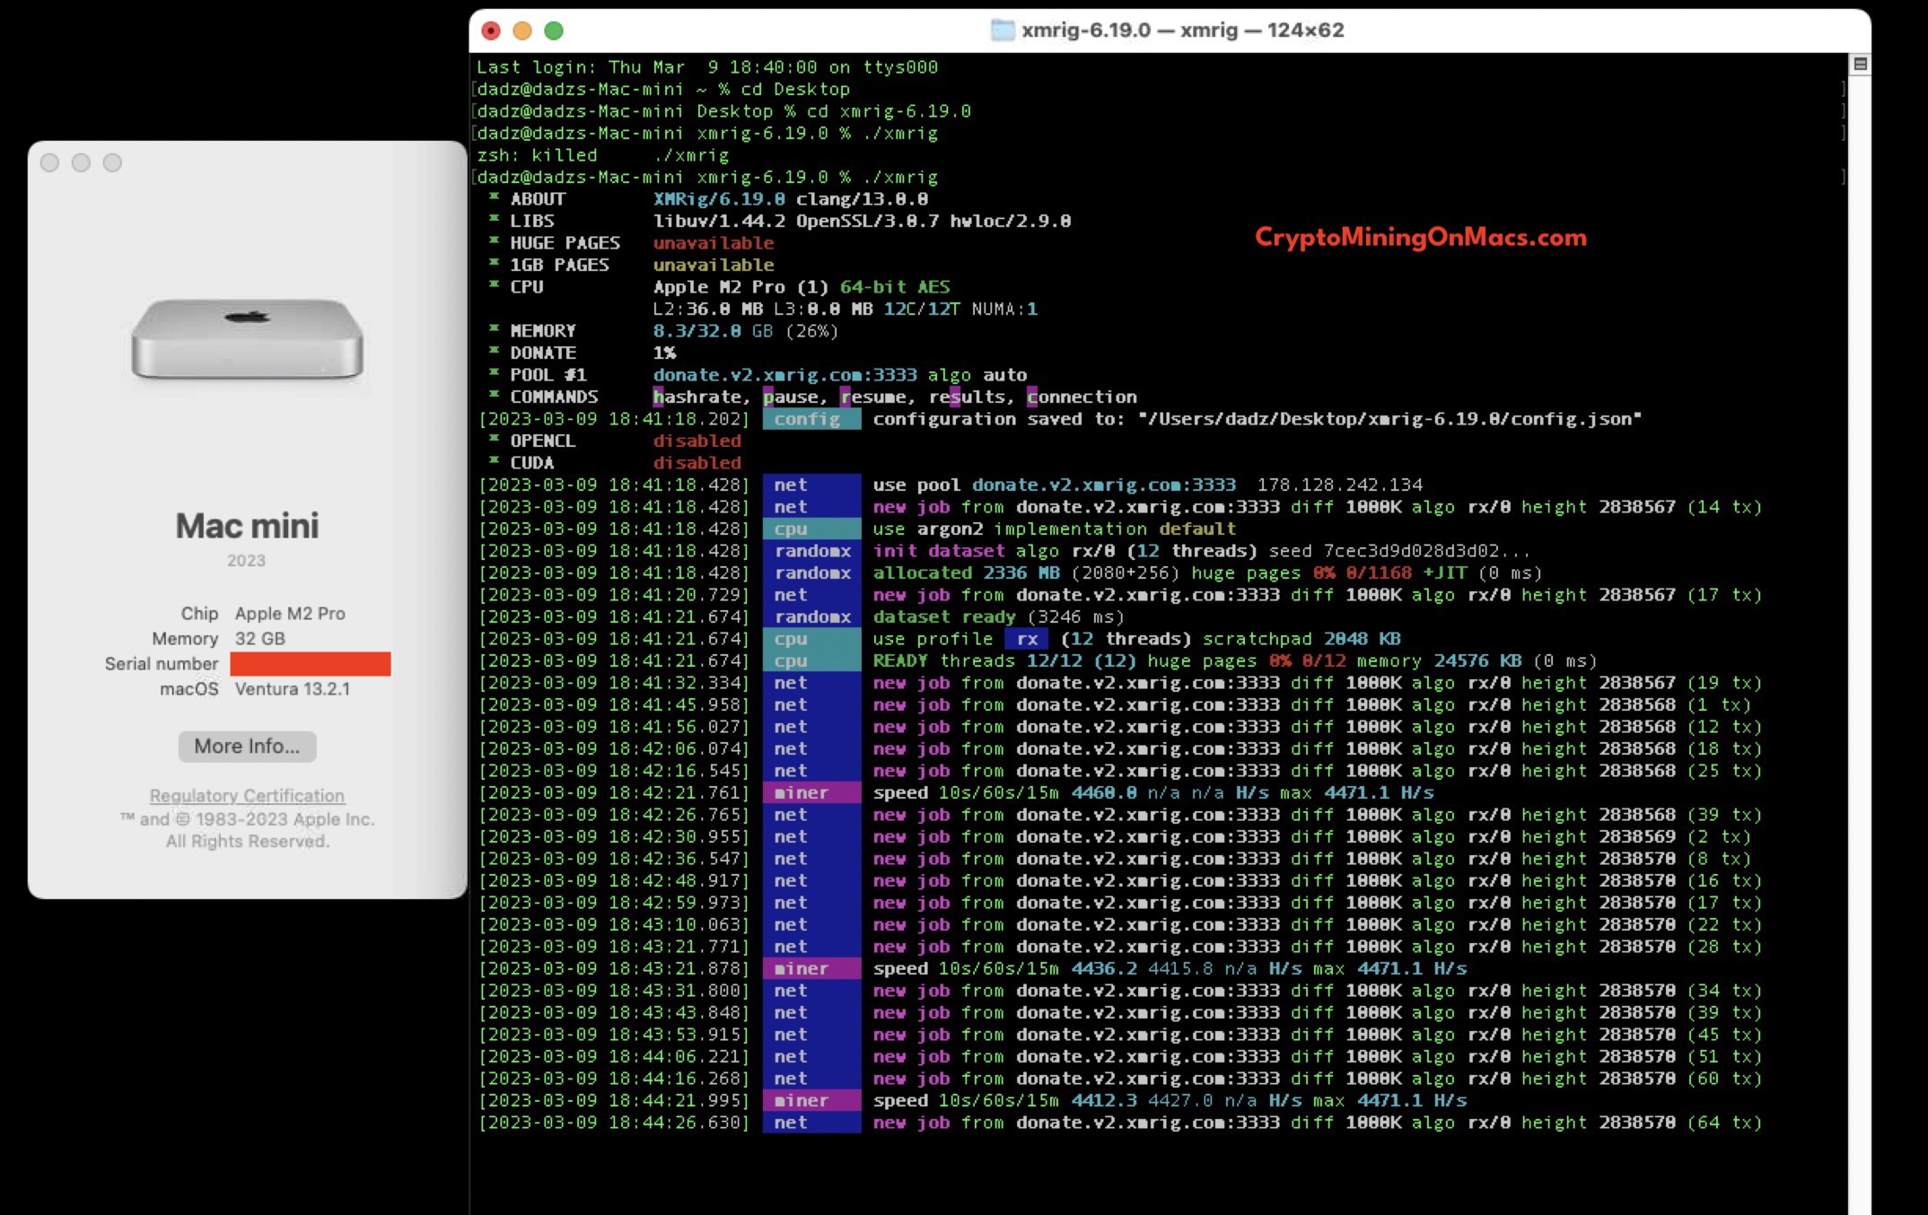Click the seed '7cec3d9d028d3d02...' text
This screenshot has width=1928, height=1215.
pyautogui.click(x=1427, y=551)
